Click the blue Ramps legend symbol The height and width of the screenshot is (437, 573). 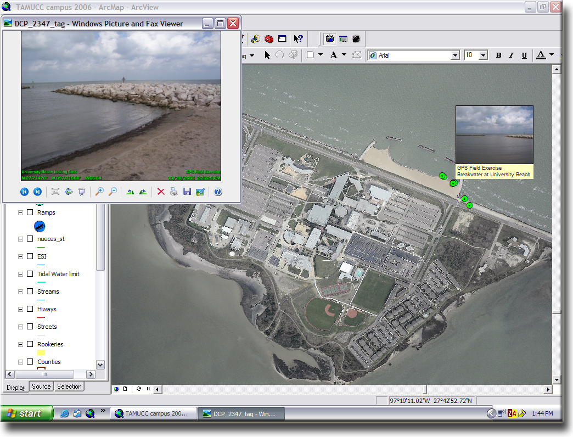[x=40, y=227]
